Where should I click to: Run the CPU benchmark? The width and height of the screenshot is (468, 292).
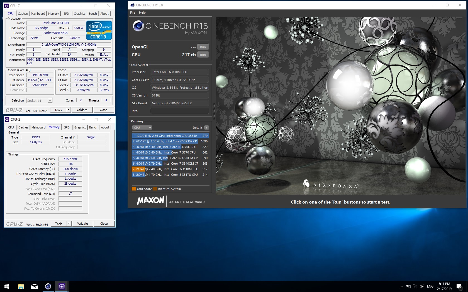tap(203, 55)
